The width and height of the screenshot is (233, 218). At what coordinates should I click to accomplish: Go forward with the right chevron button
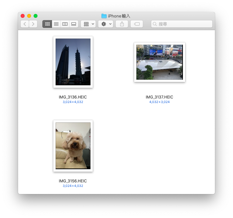tap(33, 24)
